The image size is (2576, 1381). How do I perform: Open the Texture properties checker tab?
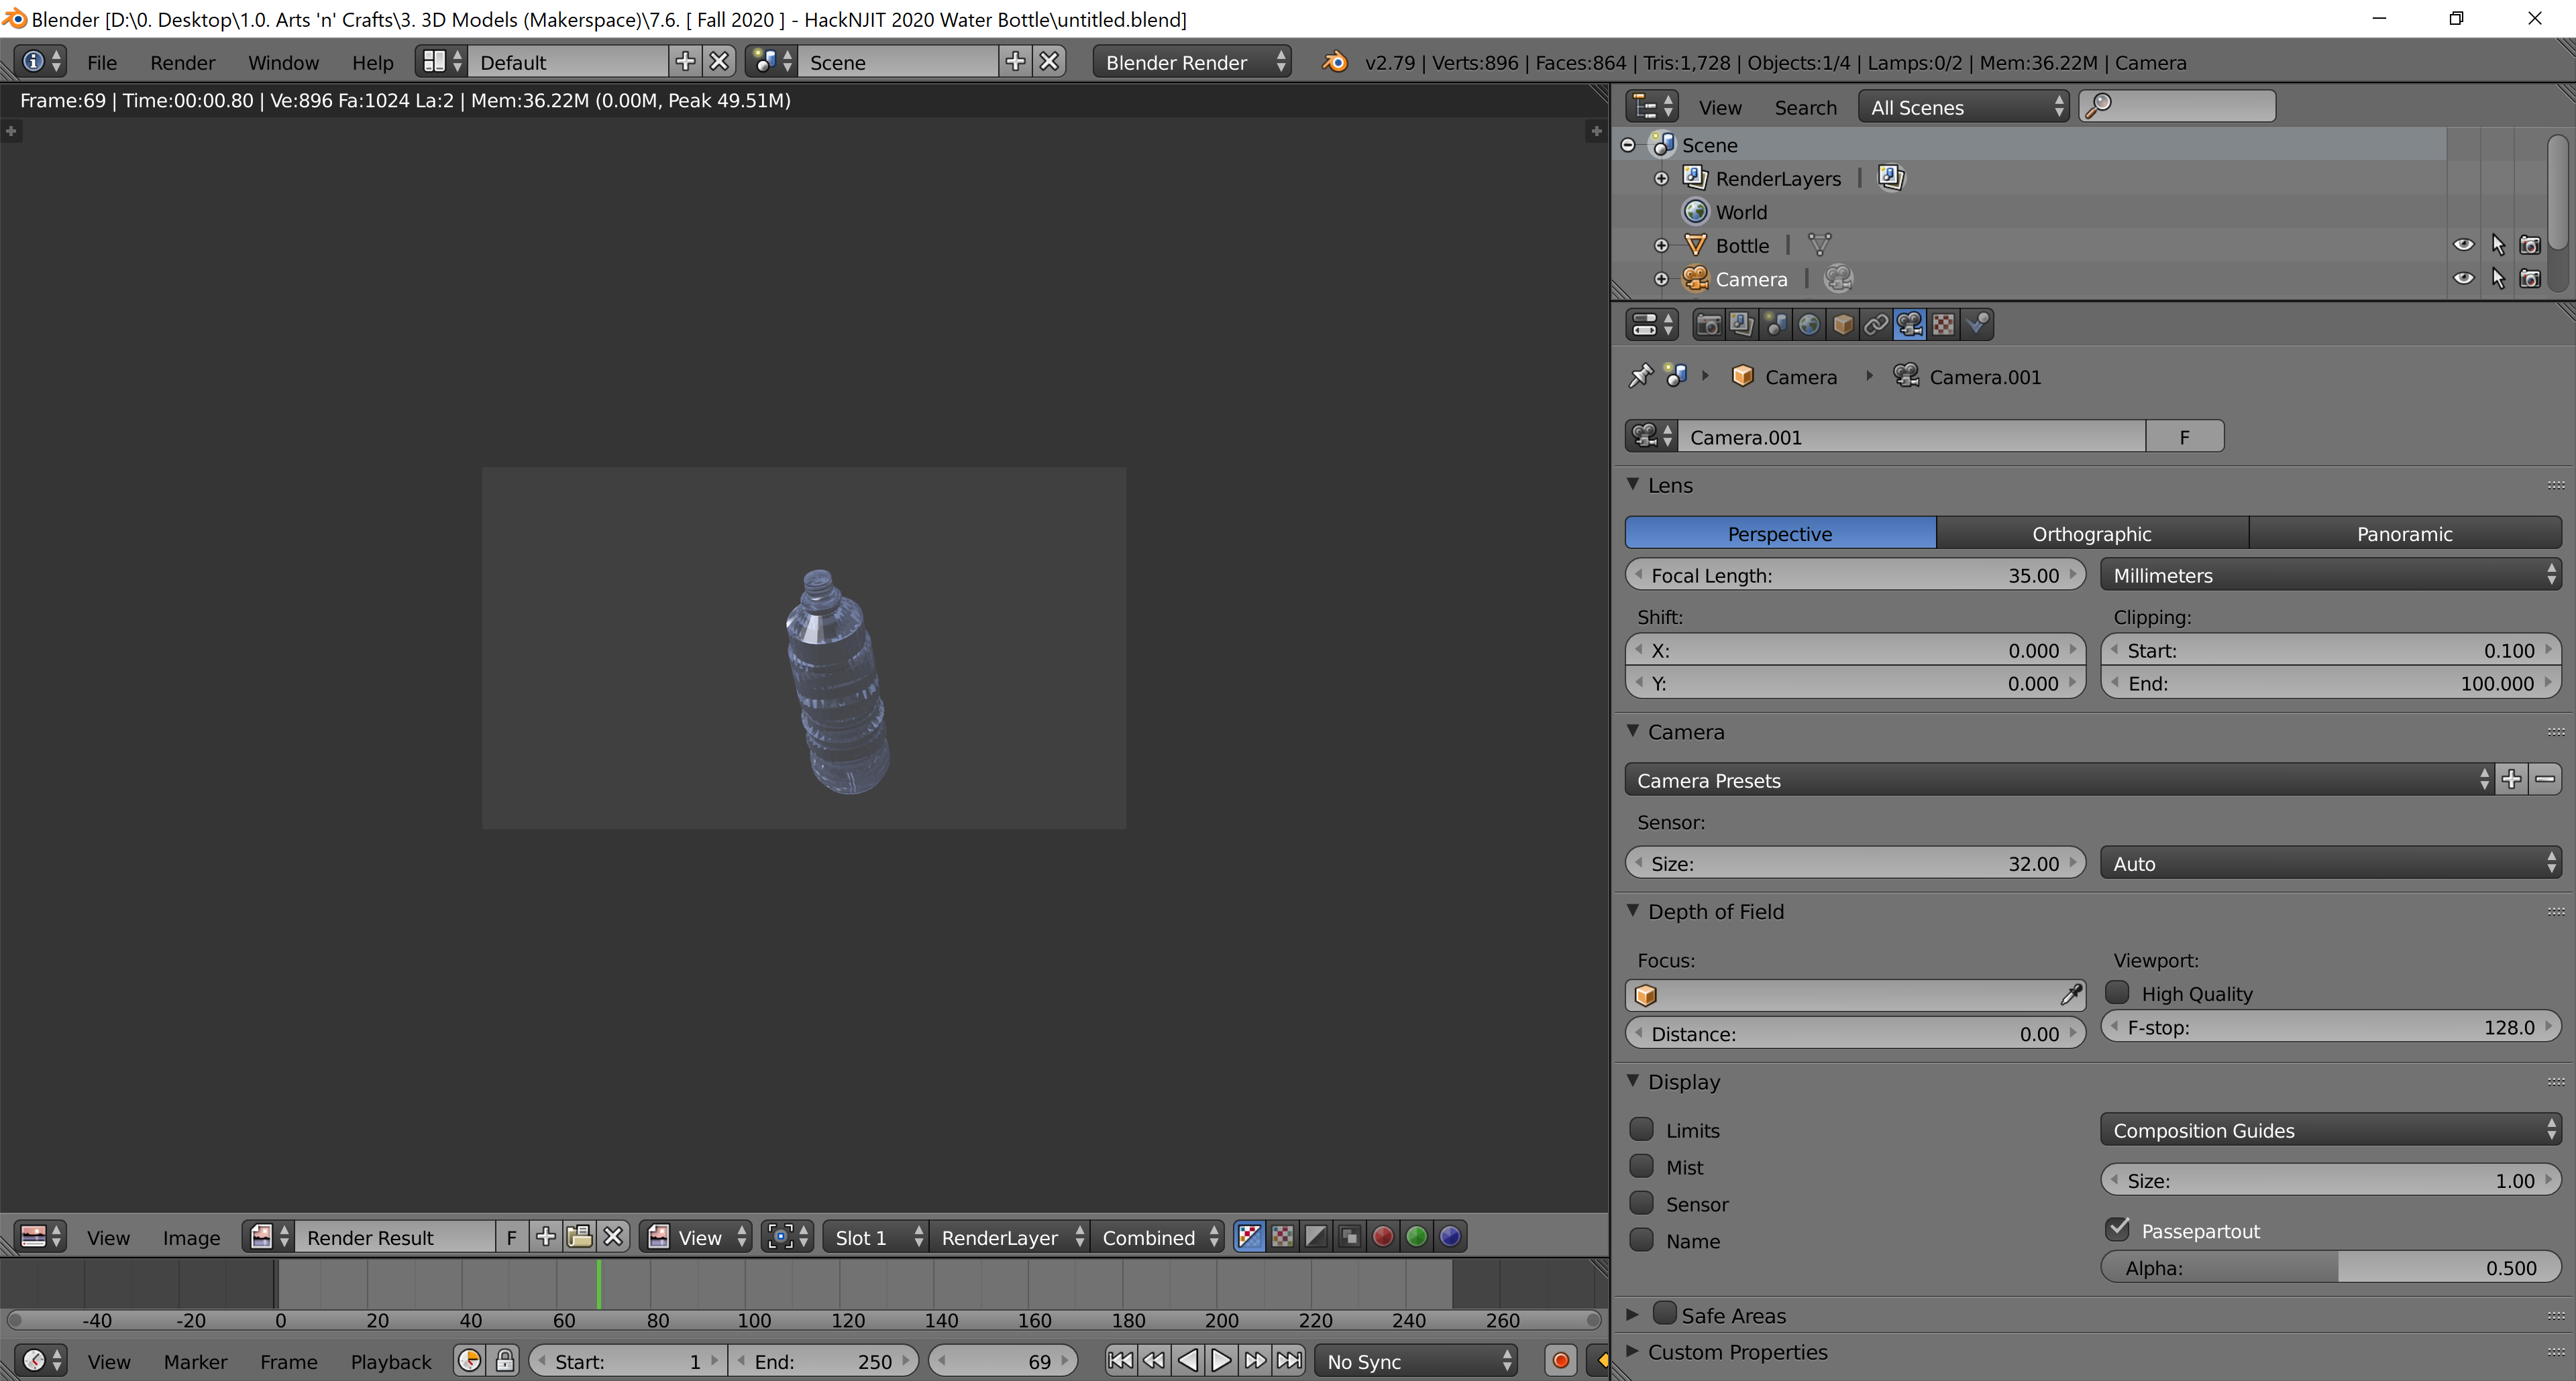pyautogui.click(x=1943, y=324)
